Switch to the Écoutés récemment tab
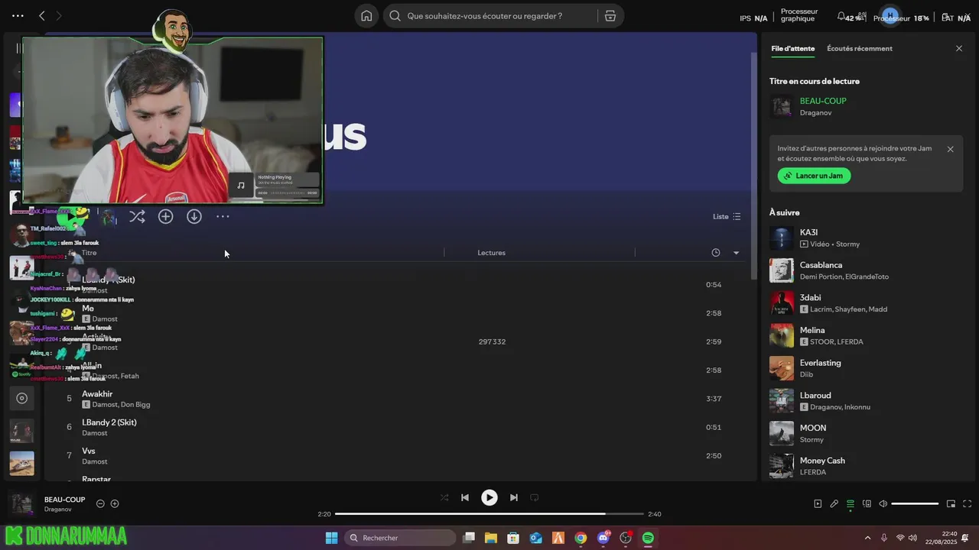Screen dimensions: 979x550 pyautogui.click(x=860, y=48)
